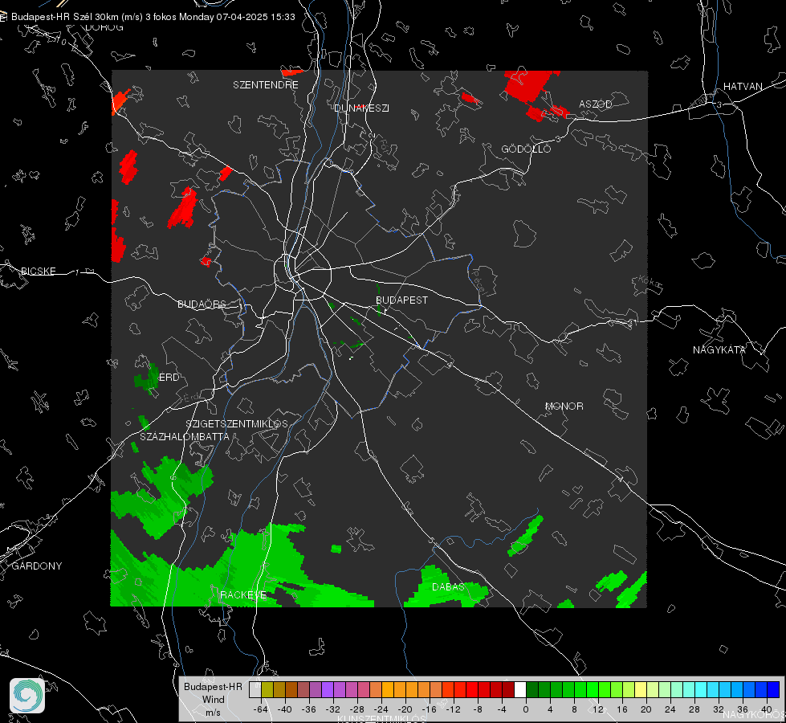Click the HATVAN city label
The width and height of the screenshot is (786, 723).
pyautogui.click(x=743, y=86)
